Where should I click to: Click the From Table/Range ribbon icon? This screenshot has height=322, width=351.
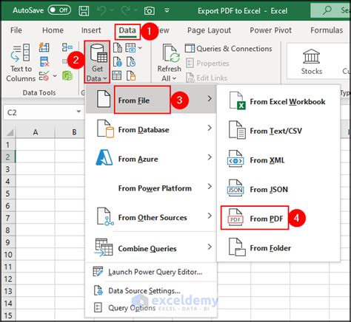pyautogui.click(x=117, y=76)
